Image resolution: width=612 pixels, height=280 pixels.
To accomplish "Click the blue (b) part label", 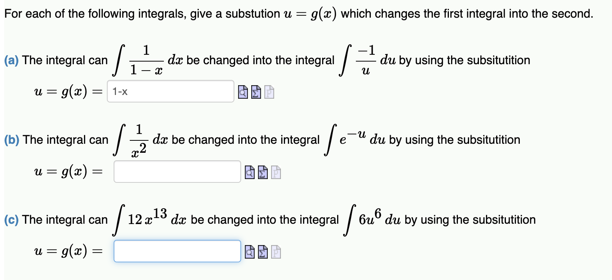I will tap(11, 140).
